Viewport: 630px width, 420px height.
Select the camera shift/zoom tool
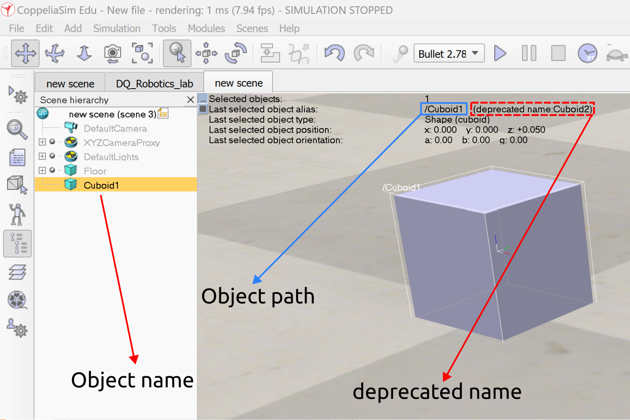84,53
